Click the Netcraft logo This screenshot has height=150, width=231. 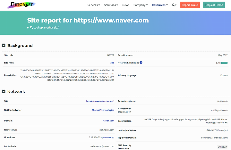21,5
